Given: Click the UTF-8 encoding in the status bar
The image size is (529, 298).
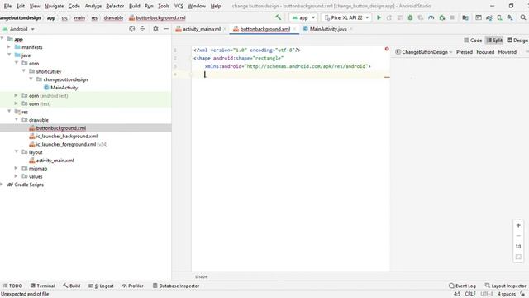Looking at the screenshot, I should click(x=487, y=294).
